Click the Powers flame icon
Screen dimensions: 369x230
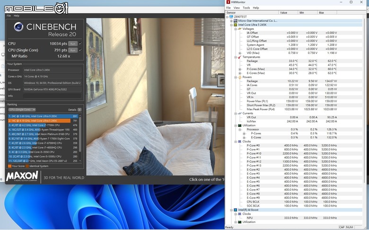point(239,77)
